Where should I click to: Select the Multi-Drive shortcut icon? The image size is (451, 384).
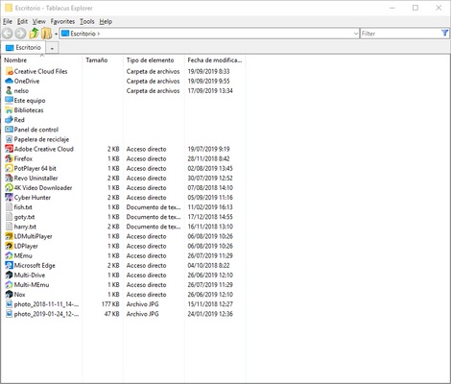10,276
